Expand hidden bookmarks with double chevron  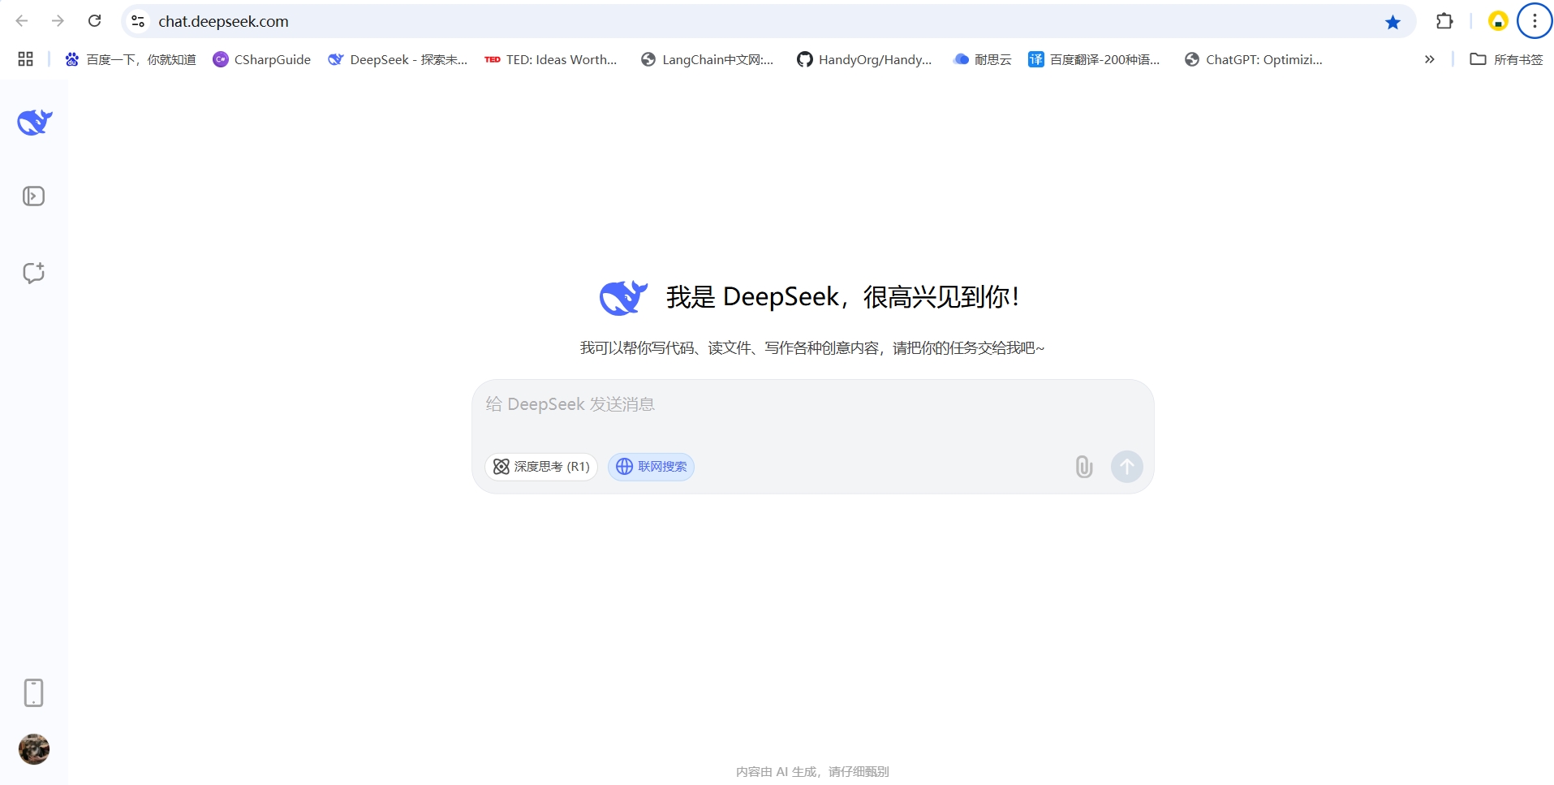pos(1429,59)
